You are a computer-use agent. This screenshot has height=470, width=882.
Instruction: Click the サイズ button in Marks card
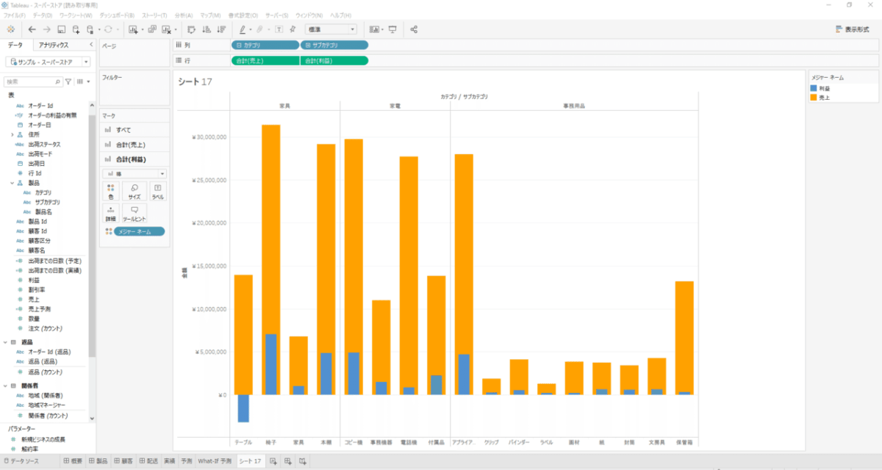[134, 192]
